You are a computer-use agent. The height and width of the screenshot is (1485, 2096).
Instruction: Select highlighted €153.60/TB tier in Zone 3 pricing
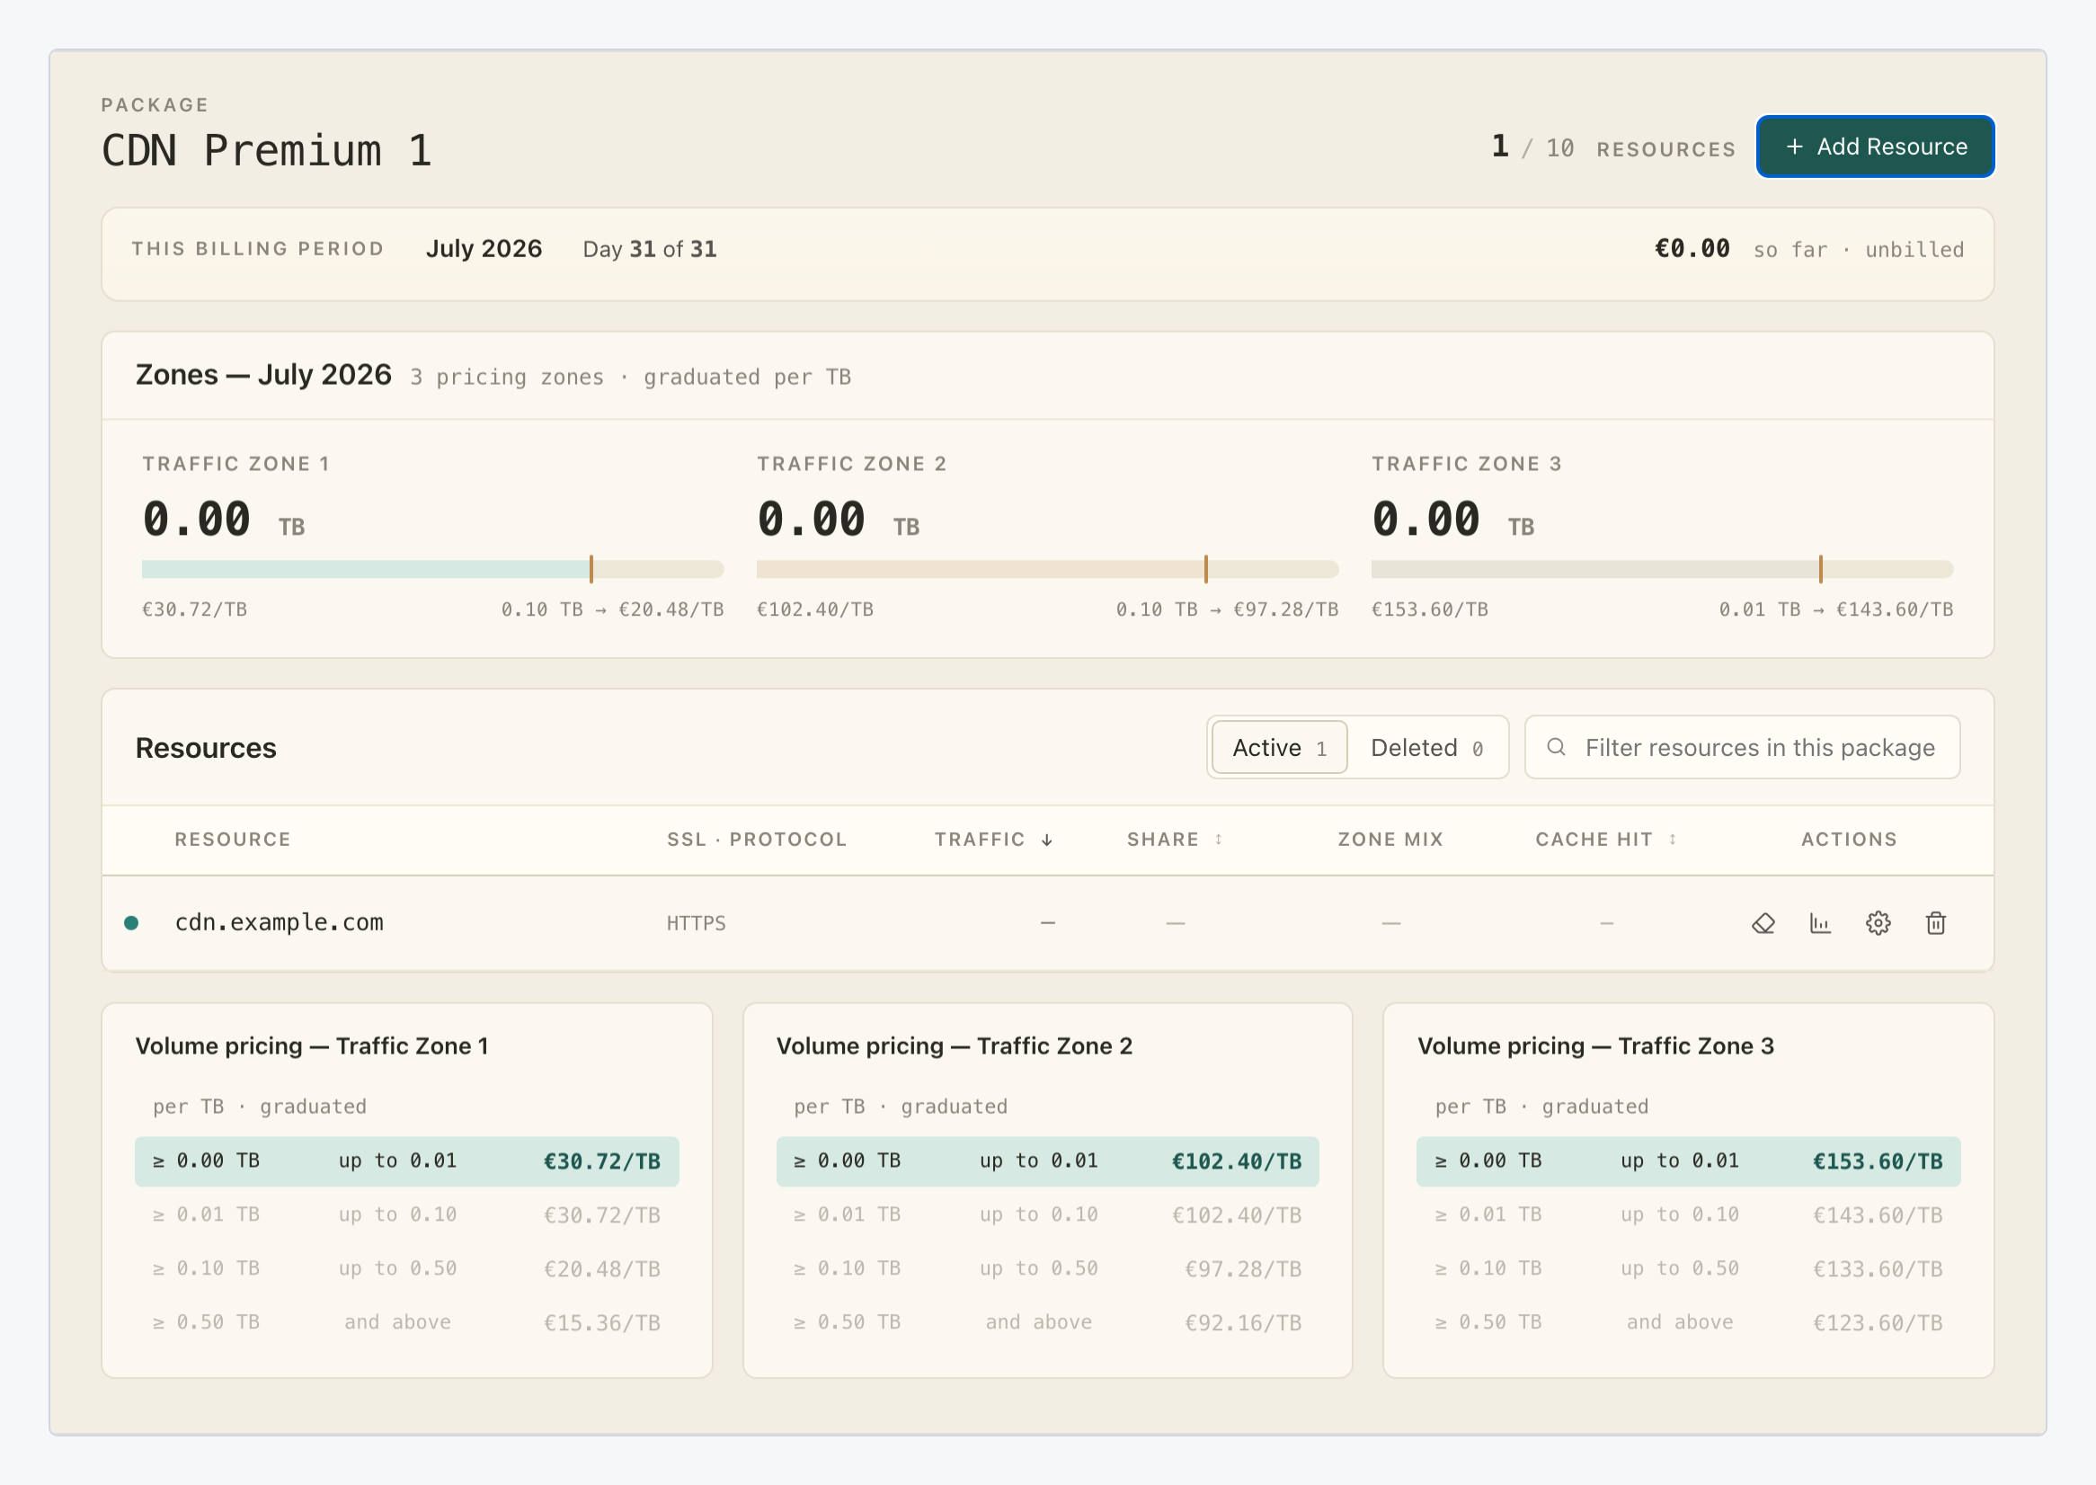coord(1688,1161)
